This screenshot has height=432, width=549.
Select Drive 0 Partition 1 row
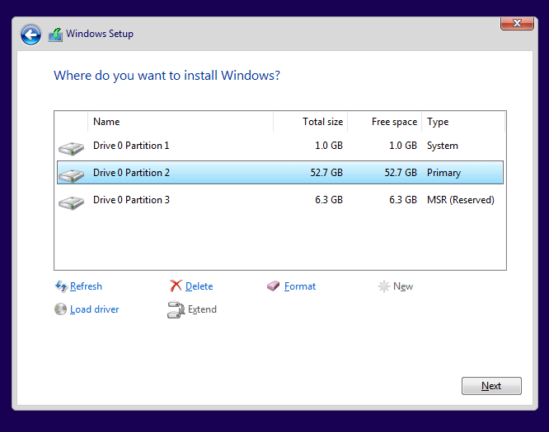point(280,146)
